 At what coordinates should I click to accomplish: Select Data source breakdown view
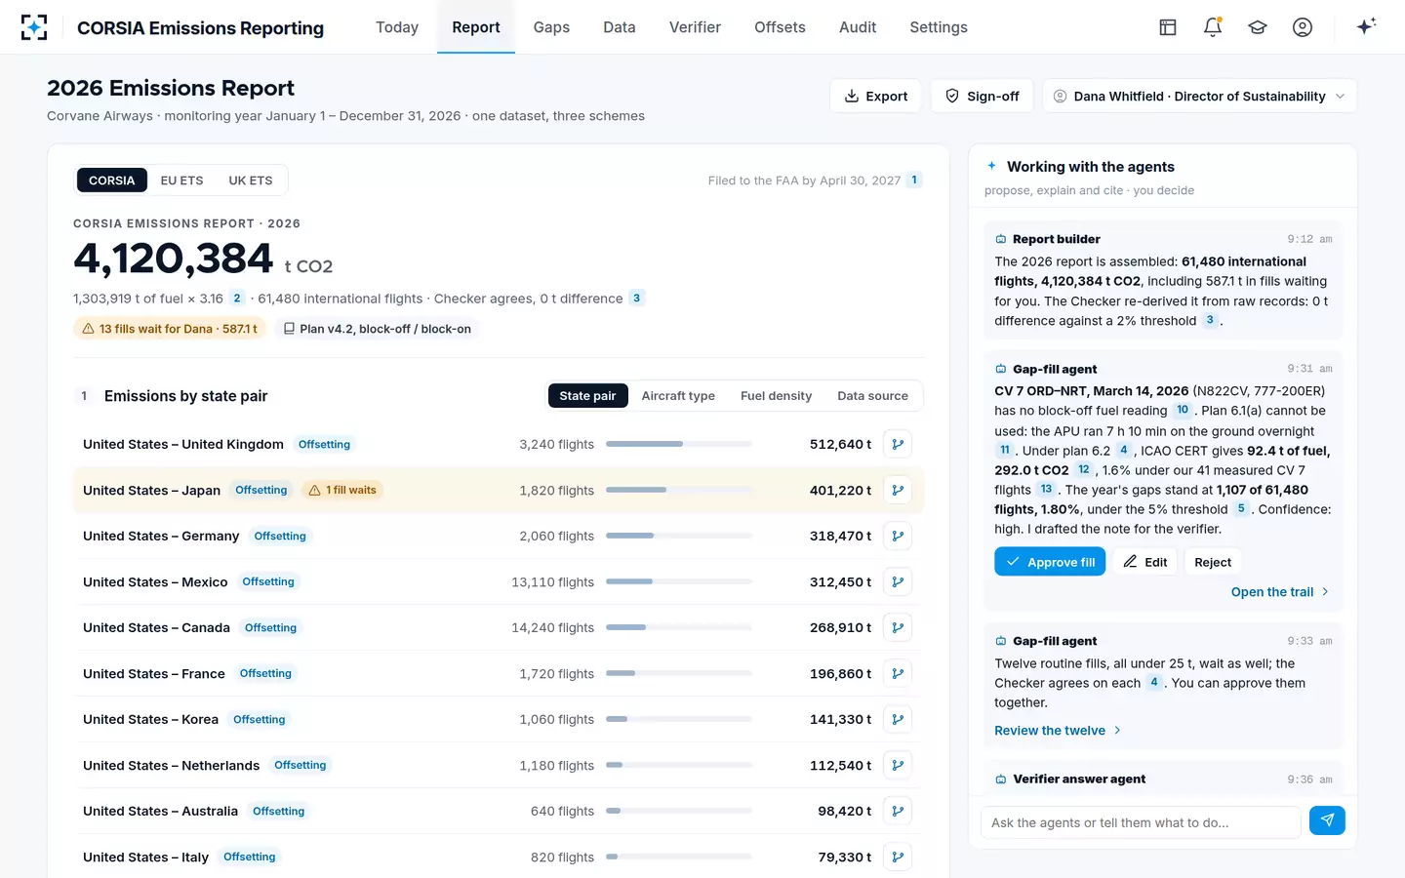click(x=872, y=396)
